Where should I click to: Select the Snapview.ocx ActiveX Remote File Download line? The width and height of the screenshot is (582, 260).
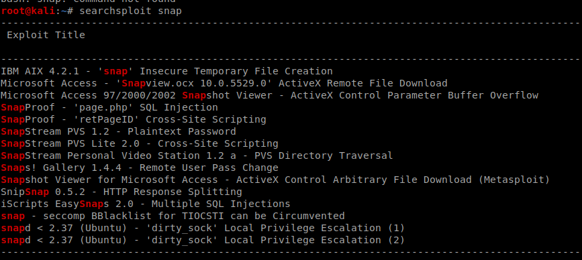click(224, 83)
